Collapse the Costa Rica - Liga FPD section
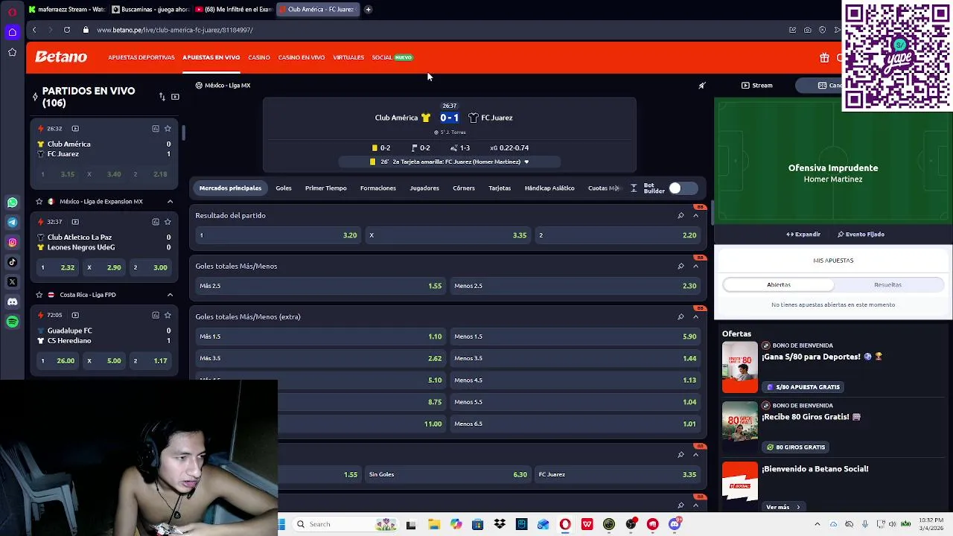 [x=170, y=294]
